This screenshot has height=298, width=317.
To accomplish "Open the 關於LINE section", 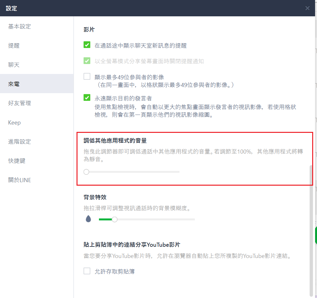I will click(37, 180).
